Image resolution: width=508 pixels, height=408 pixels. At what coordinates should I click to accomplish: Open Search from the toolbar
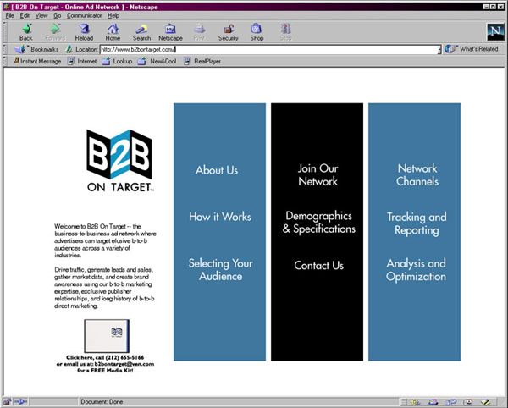141,32
